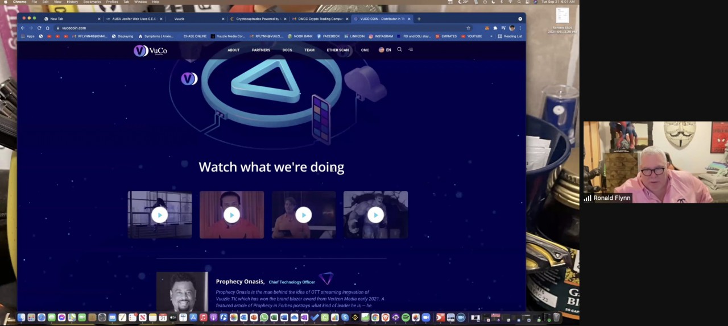Open the Chrome three-dot menu
The image size is (728, 326).
[x=520, y=28]
